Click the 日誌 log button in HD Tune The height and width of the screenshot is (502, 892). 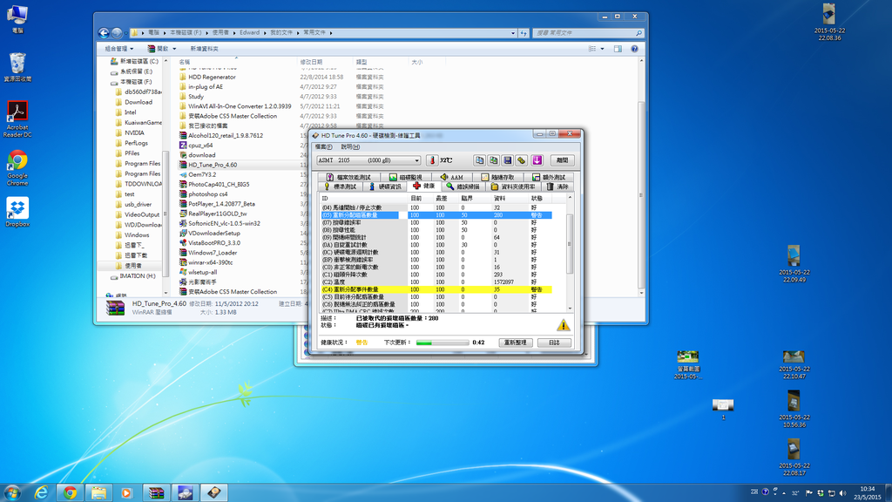[x=554, y=343]
